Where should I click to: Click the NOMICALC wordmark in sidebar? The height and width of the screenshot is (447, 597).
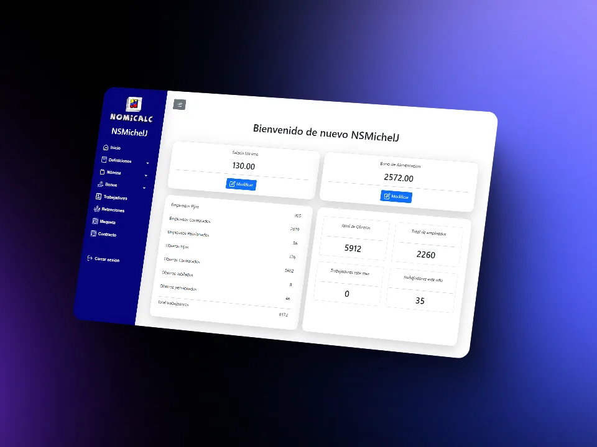[x=131, y=118]
